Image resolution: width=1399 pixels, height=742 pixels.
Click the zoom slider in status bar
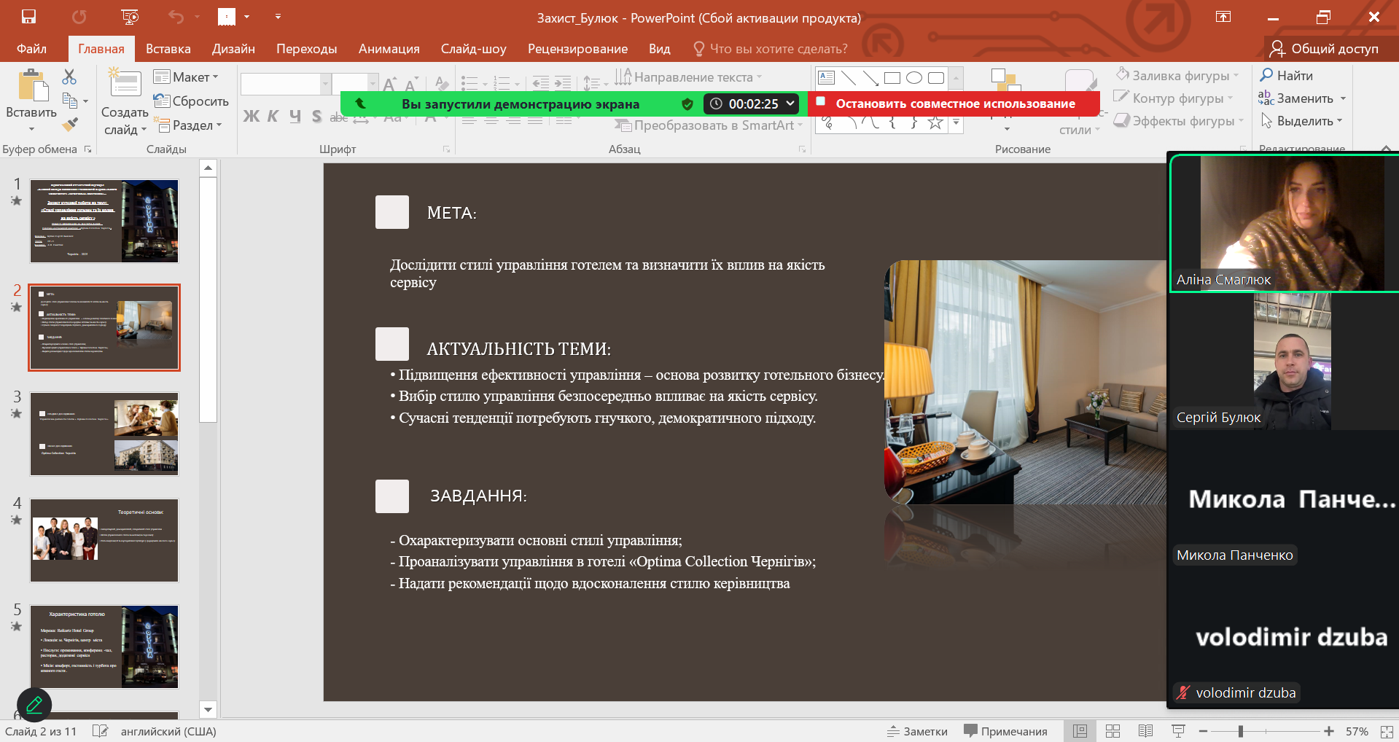coord(1240,731)
